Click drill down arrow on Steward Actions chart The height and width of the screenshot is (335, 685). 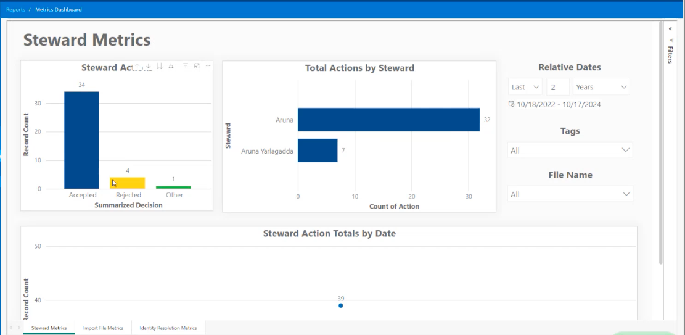coord(149,66)
